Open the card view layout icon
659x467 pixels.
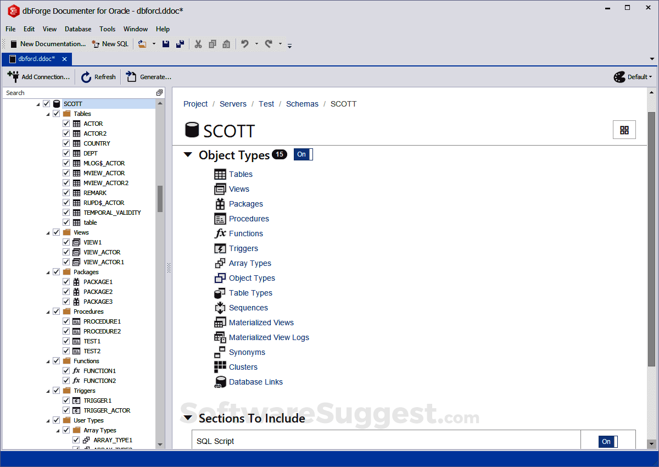(624, 130)
